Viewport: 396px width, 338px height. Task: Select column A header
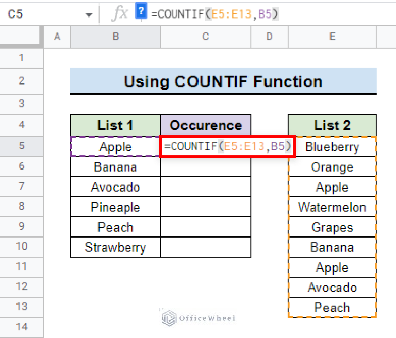click(57, 37)
